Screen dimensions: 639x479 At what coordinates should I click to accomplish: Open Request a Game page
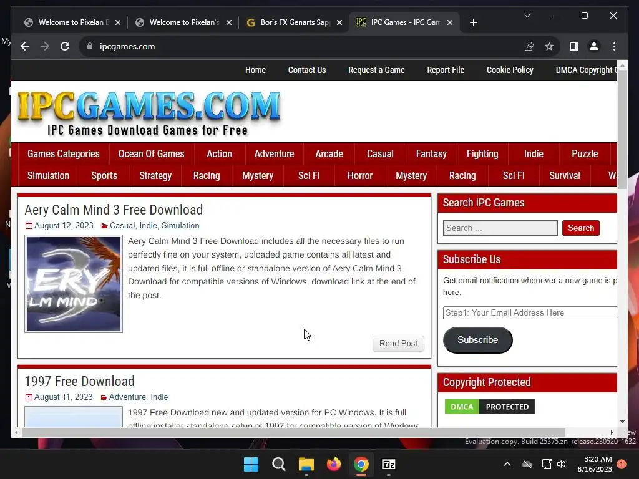[376, 70]
